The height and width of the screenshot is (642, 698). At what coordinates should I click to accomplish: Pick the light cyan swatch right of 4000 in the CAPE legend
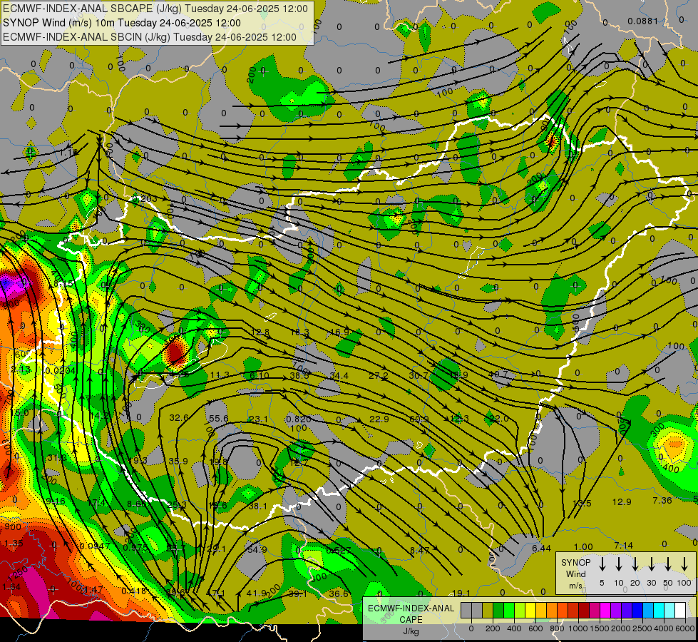(x=669, y=611)
